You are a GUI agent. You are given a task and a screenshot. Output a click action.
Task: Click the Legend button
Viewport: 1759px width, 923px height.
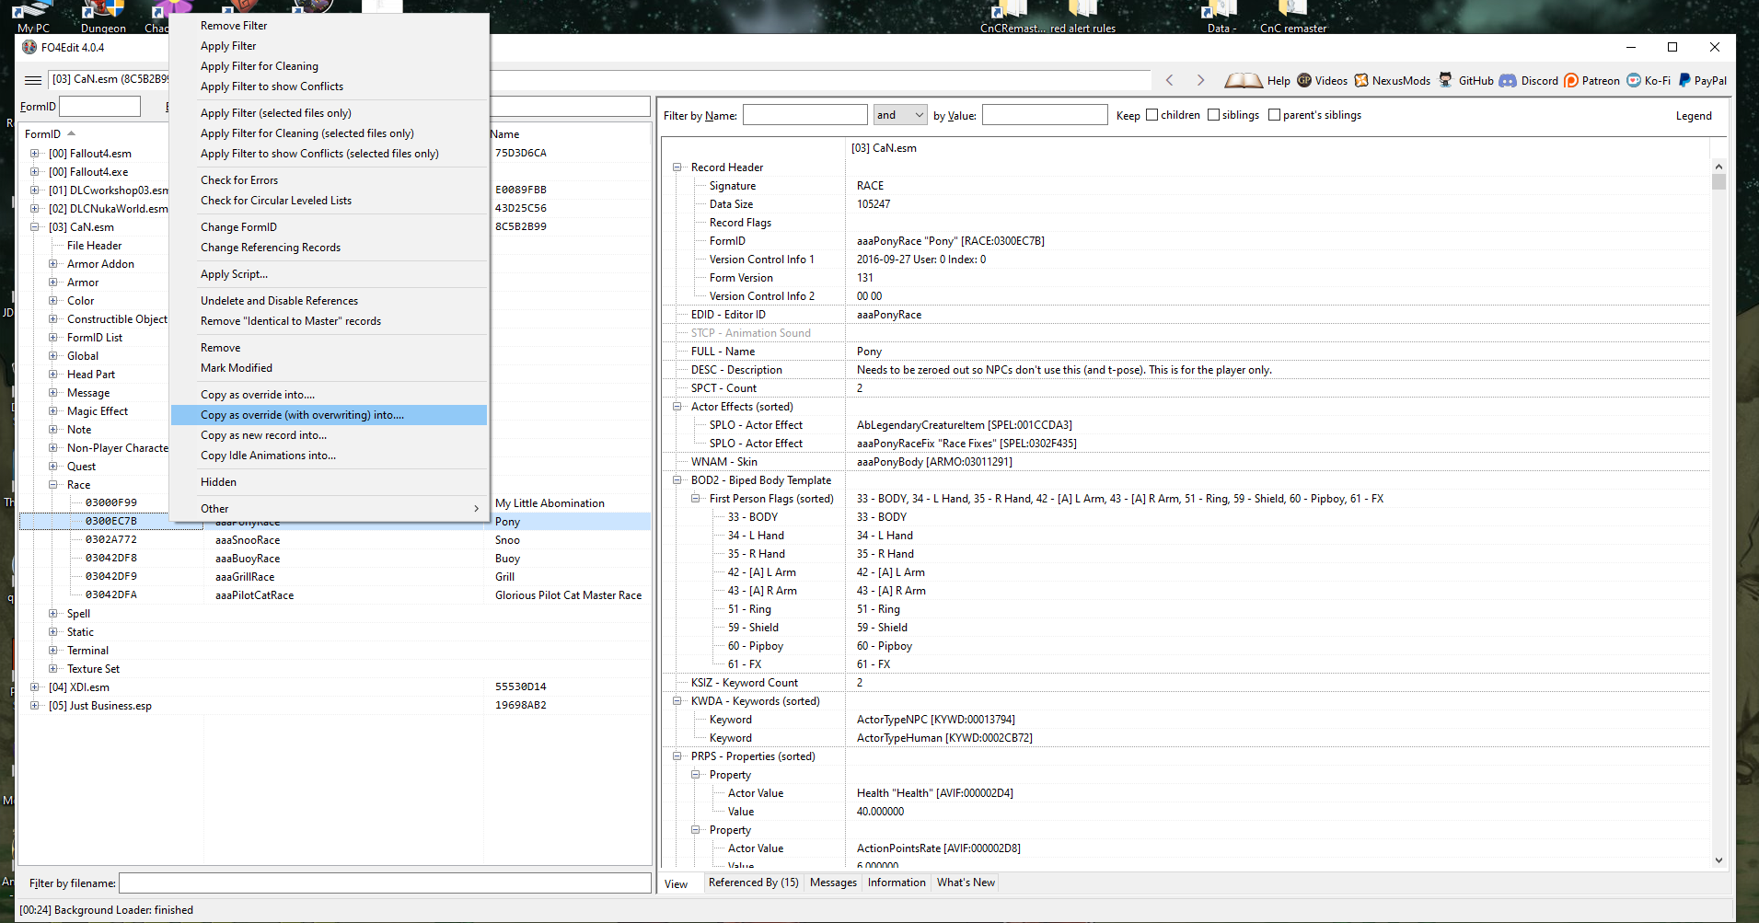click(x=1694, y=116)
